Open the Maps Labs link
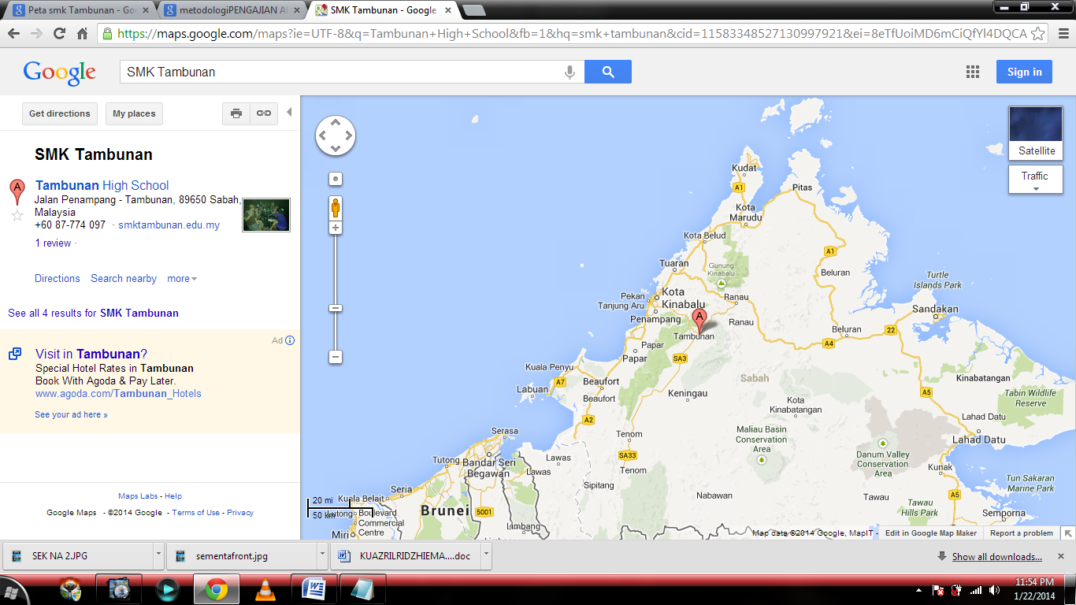Screen dimensions: 1076x605 click(x=138, y=496)
